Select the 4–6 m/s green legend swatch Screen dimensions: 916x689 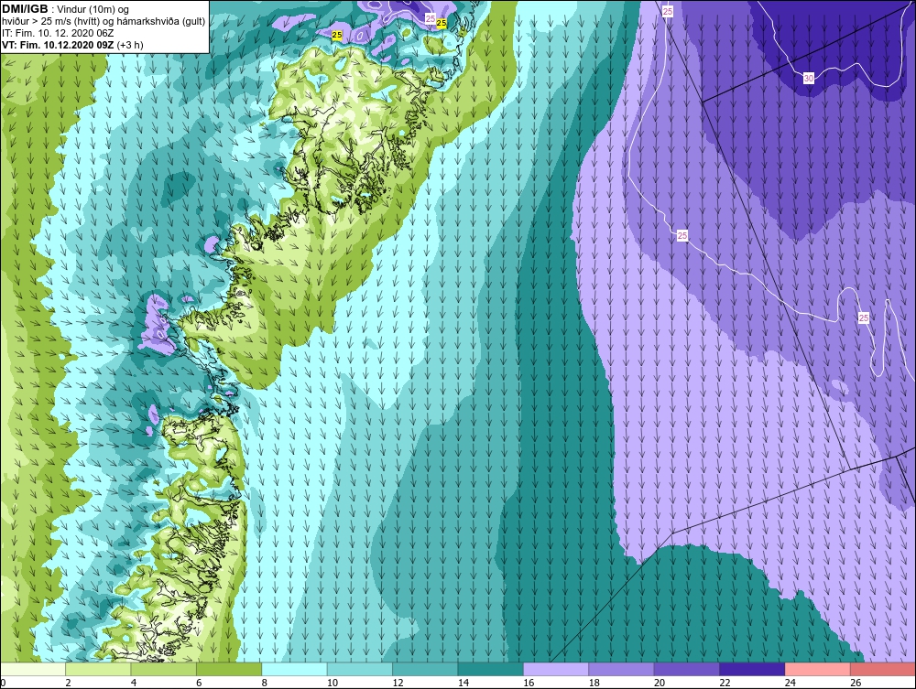164,669
